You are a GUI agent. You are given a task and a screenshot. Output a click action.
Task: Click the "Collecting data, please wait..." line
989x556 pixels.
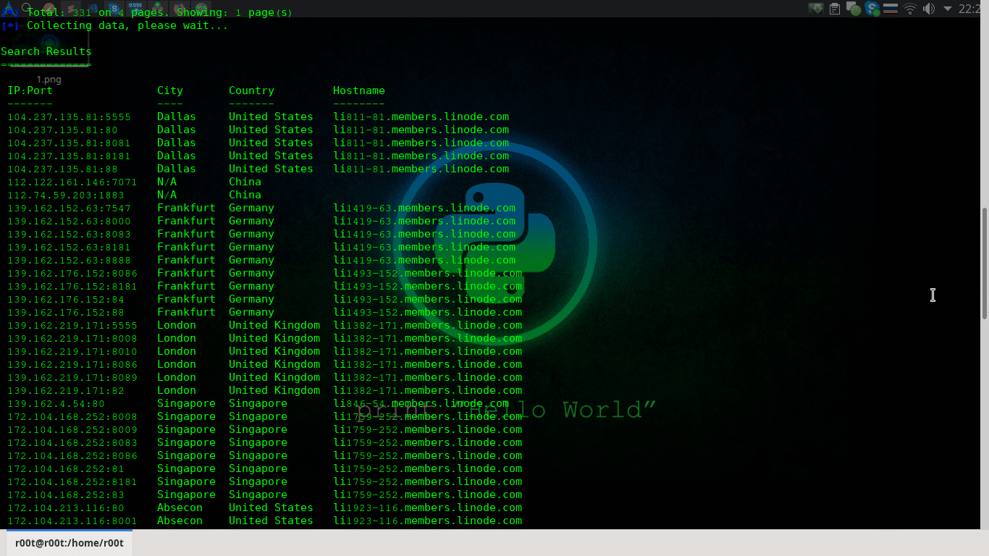[127, 25]
